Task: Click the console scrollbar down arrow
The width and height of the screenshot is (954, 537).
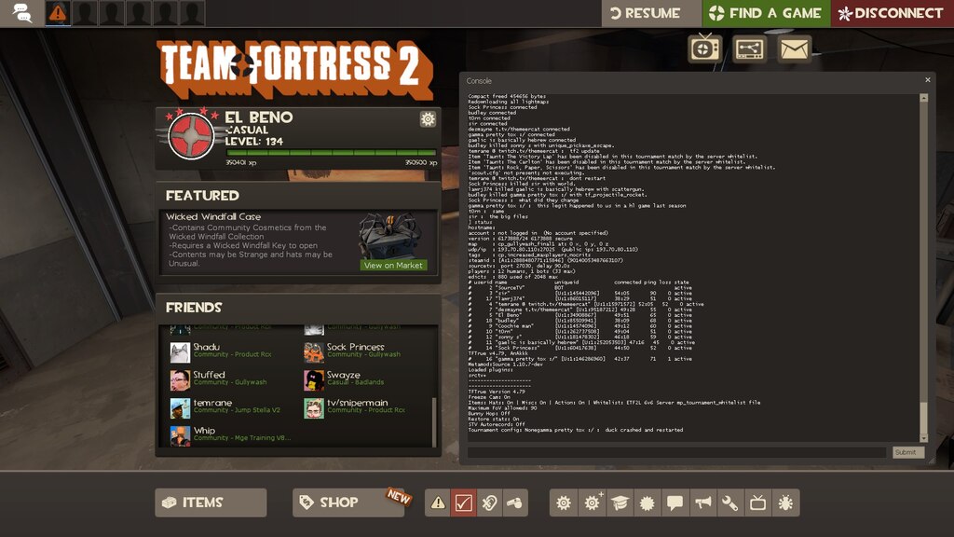Action: [923, 438]
